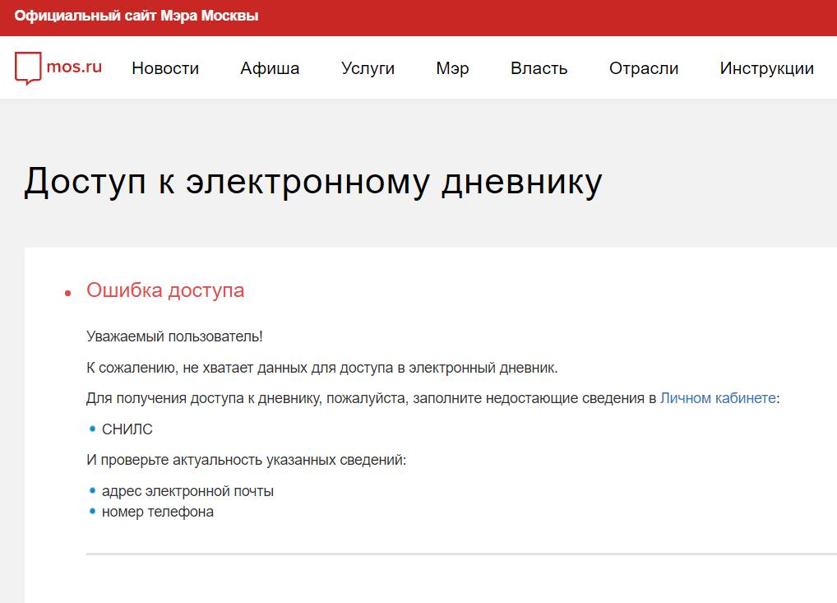Click the номер телефона list item

pos(157,512)
